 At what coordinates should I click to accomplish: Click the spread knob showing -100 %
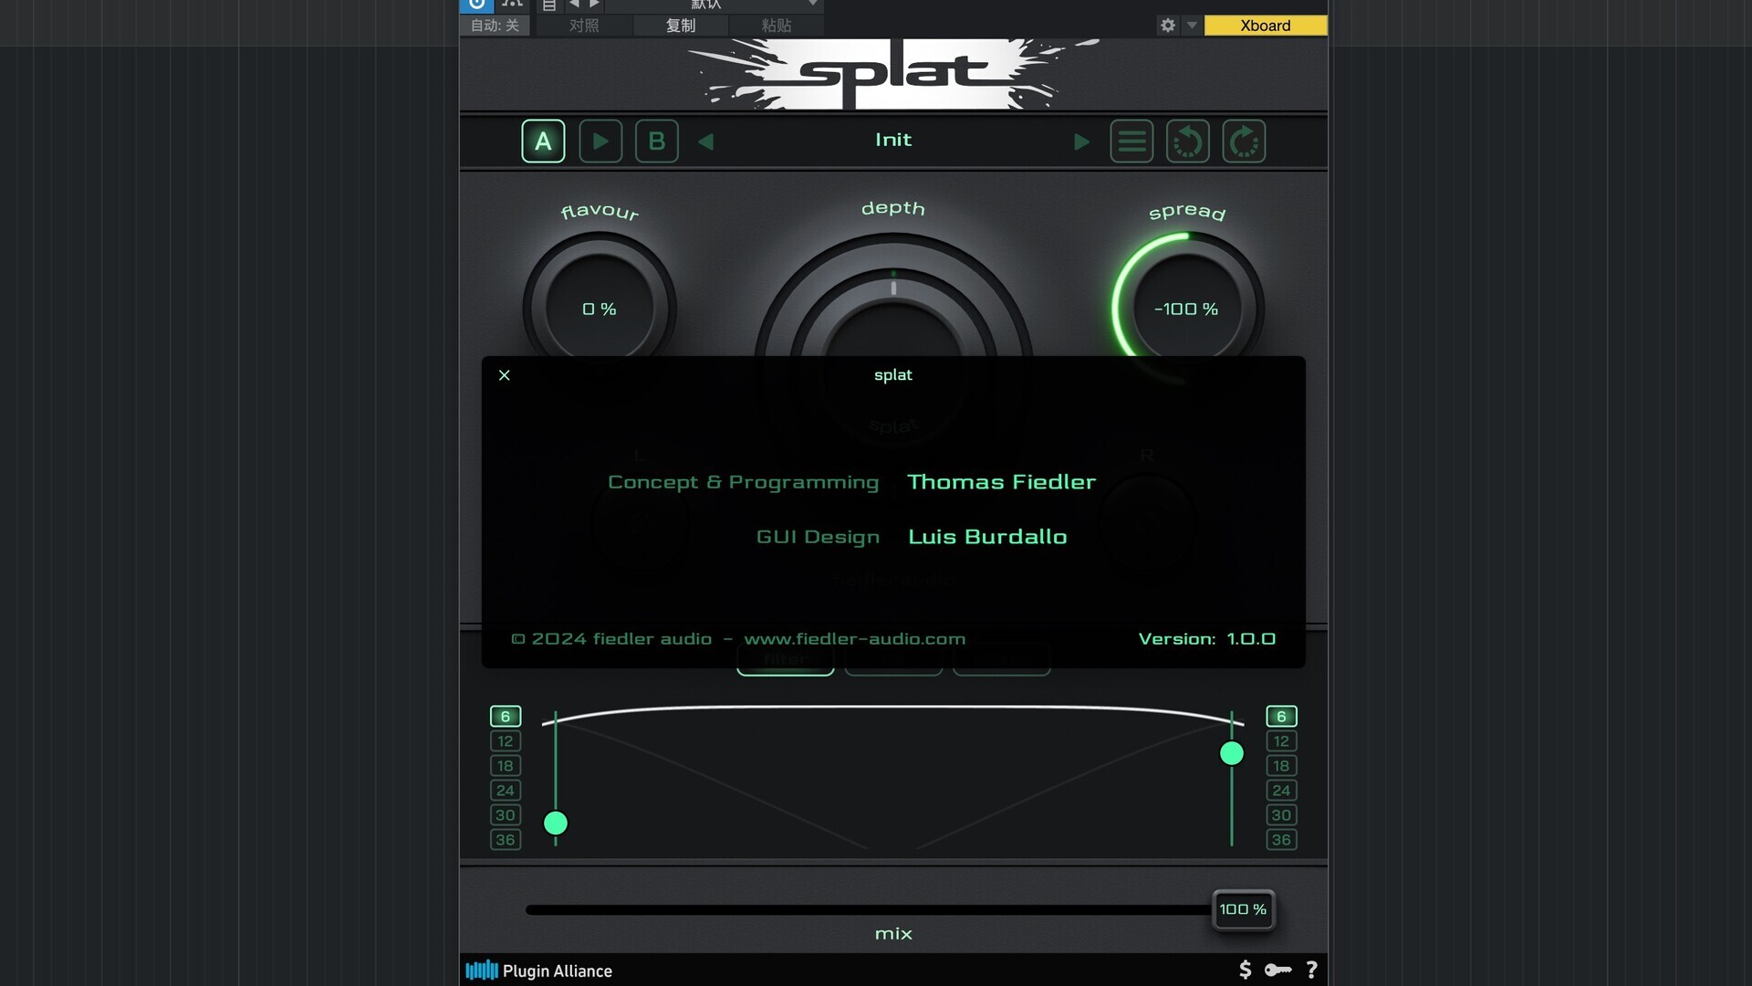click(1186, 309)
